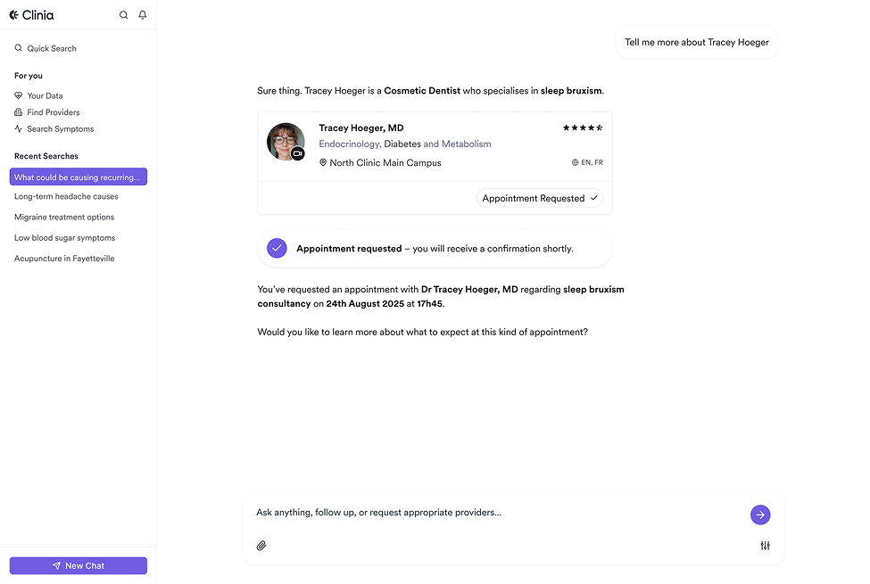Open Search Symptoms

pos(60,129)
